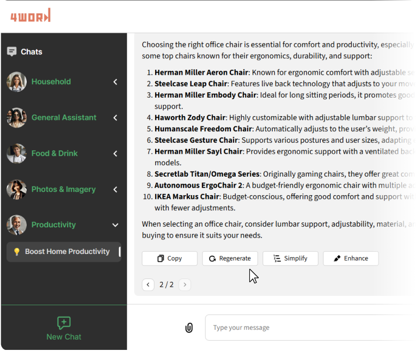Expand the Food & Drink chevron
416x351 pixels.
click(x=115, y=154)
